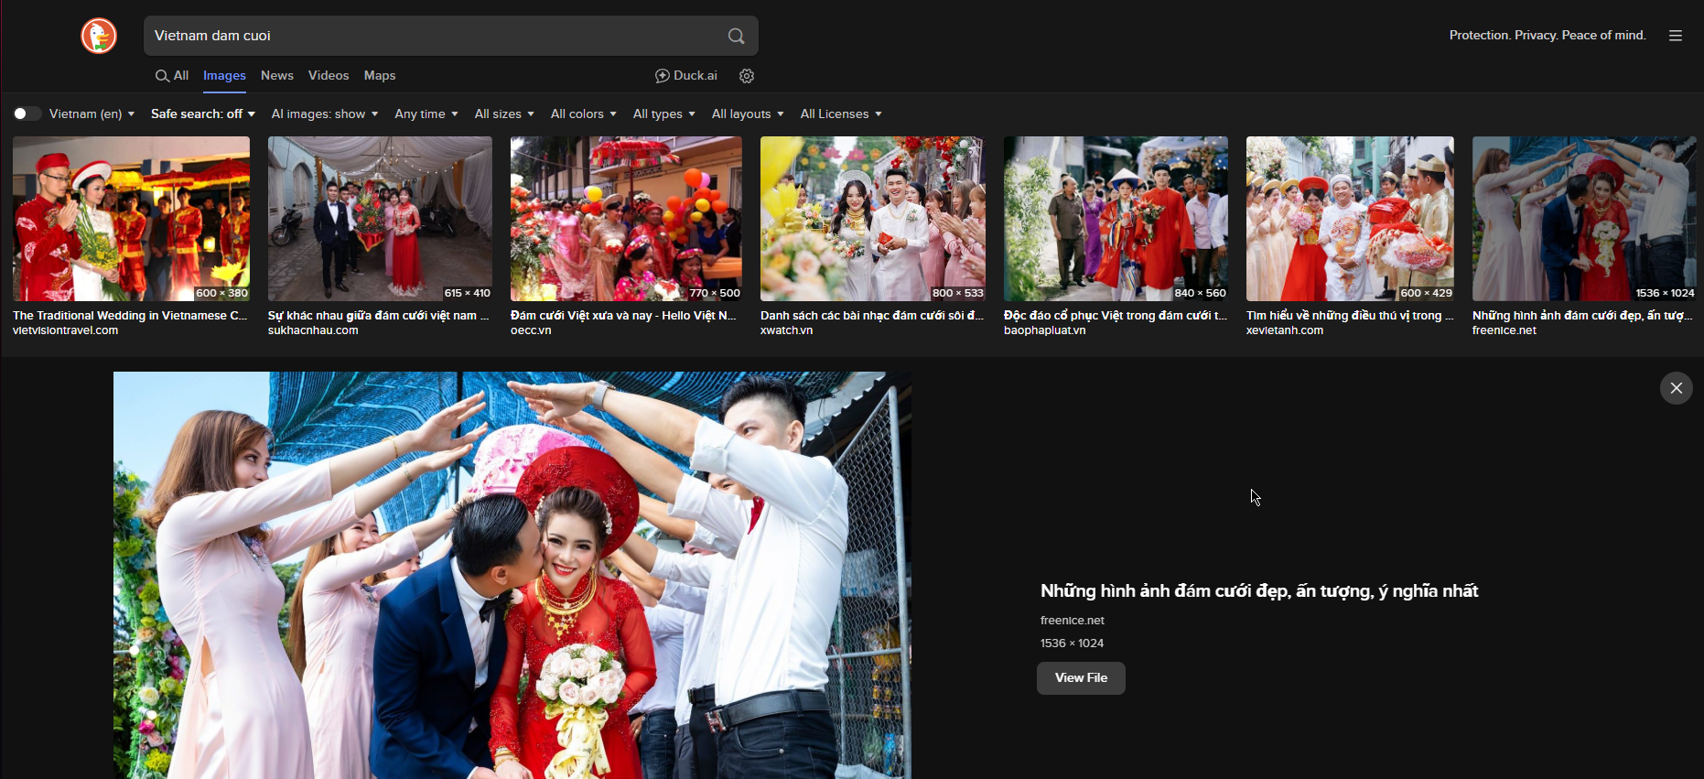Open xevietanh.com source link

[x=1285, y=330]
